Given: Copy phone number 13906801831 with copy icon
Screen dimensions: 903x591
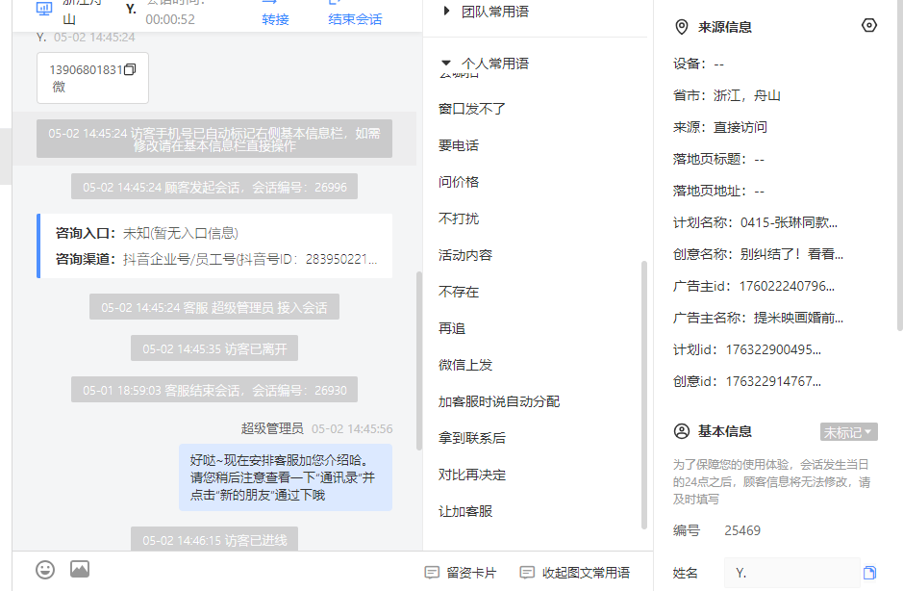Looking at the screenshot, I should pos(130,69).
